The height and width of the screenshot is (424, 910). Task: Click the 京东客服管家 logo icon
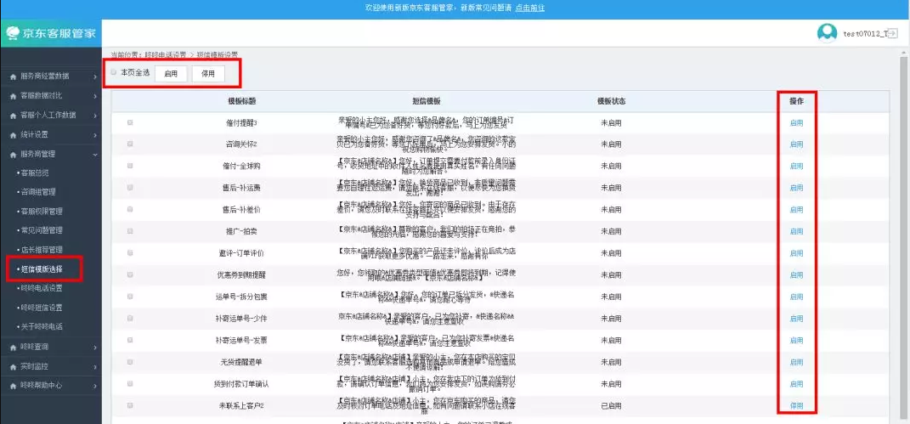click(13, 34)
